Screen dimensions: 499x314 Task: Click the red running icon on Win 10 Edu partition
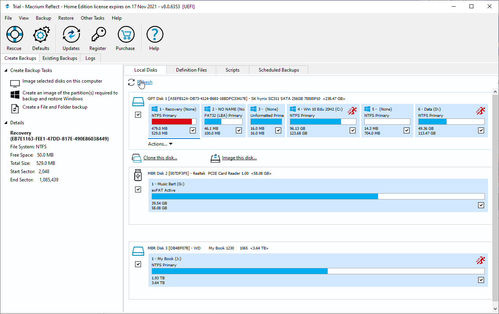(x=352, y=111)
